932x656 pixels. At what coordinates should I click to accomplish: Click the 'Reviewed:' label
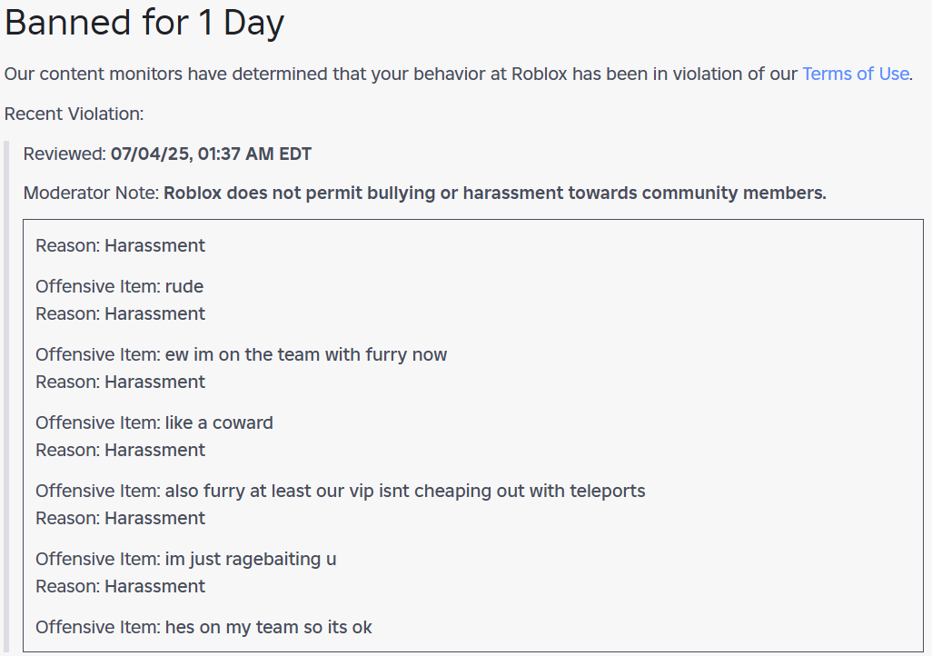(x=64, y=154)
